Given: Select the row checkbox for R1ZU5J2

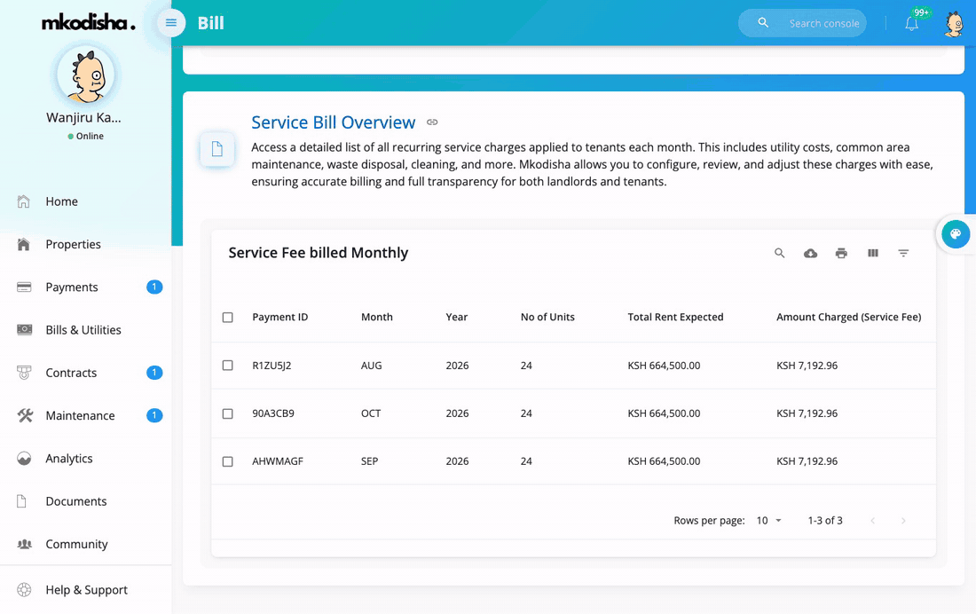Looking at the screenshot, I should coord(228,366).
